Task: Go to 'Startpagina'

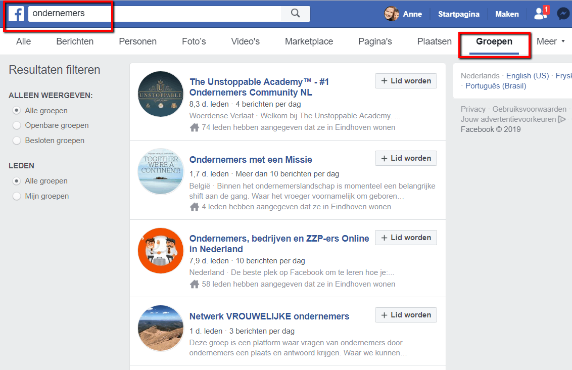Action: point(458,14)
